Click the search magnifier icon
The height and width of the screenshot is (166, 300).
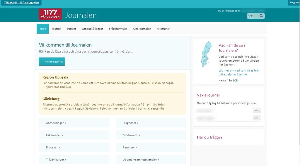click(x=261, y=16)
